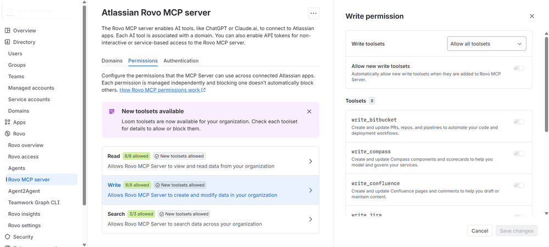This screenshot has height=247, width=549.
Task: Open Rovo insights in the sidebar
Action: point(24,214)
